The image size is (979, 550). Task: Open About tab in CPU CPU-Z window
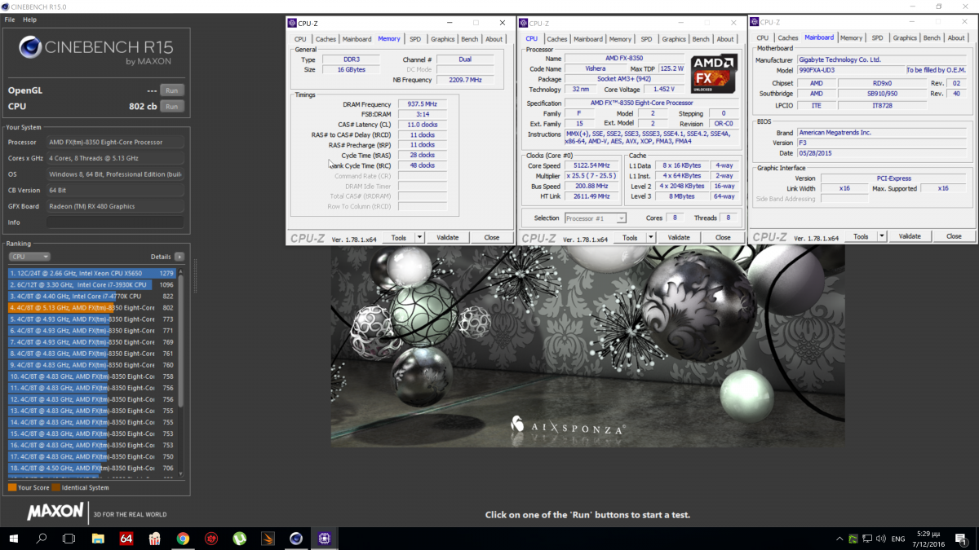coord(725,39)
